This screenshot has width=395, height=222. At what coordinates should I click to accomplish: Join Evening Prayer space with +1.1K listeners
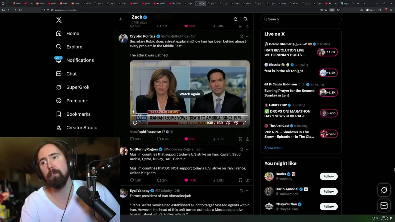[328, 92]
